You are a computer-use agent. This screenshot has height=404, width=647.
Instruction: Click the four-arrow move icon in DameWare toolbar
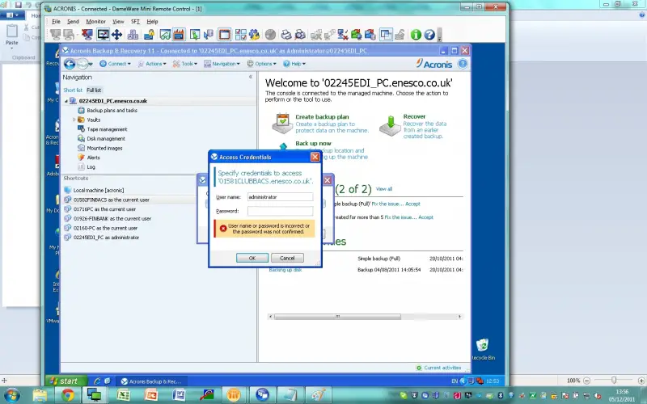coord(116,35)
